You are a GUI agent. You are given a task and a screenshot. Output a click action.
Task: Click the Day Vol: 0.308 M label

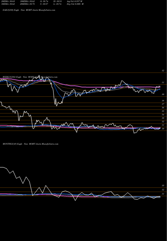tap(75, 4)
